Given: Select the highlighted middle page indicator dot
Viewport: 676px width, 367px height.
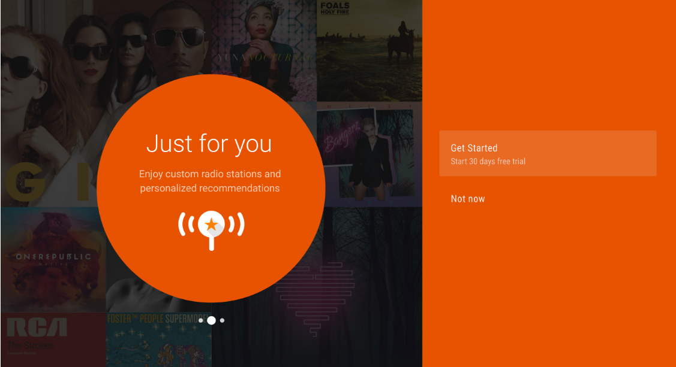Looking at the screenshot, I should pyautogui.click(x=211, y=320).
